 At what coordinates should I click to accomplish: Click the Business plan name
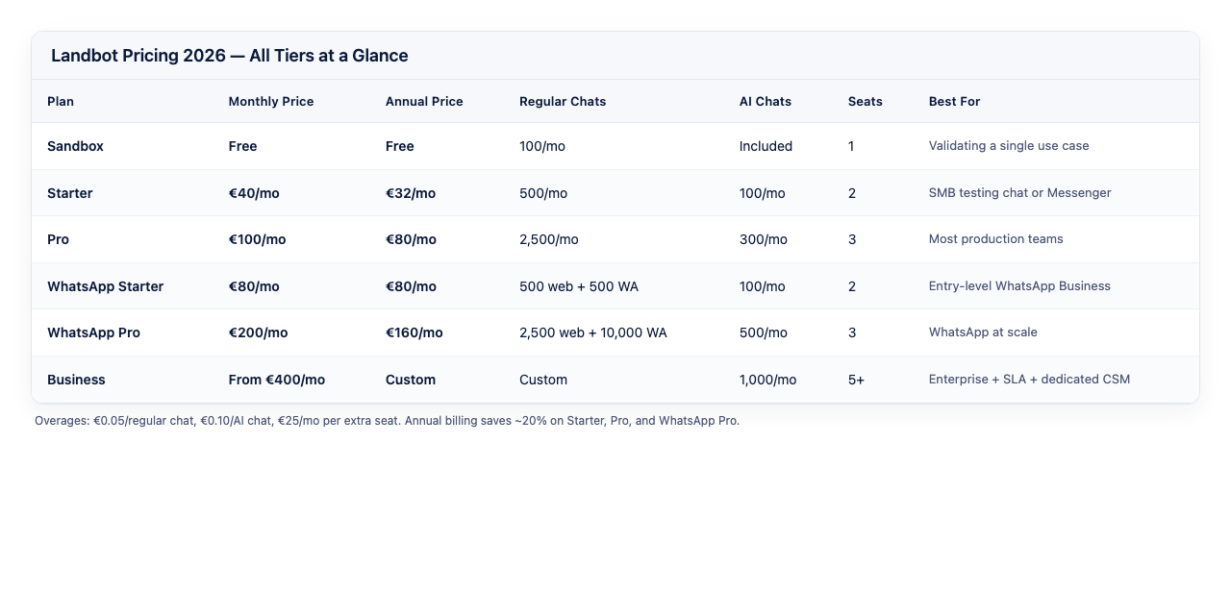[x=76, y=380]
